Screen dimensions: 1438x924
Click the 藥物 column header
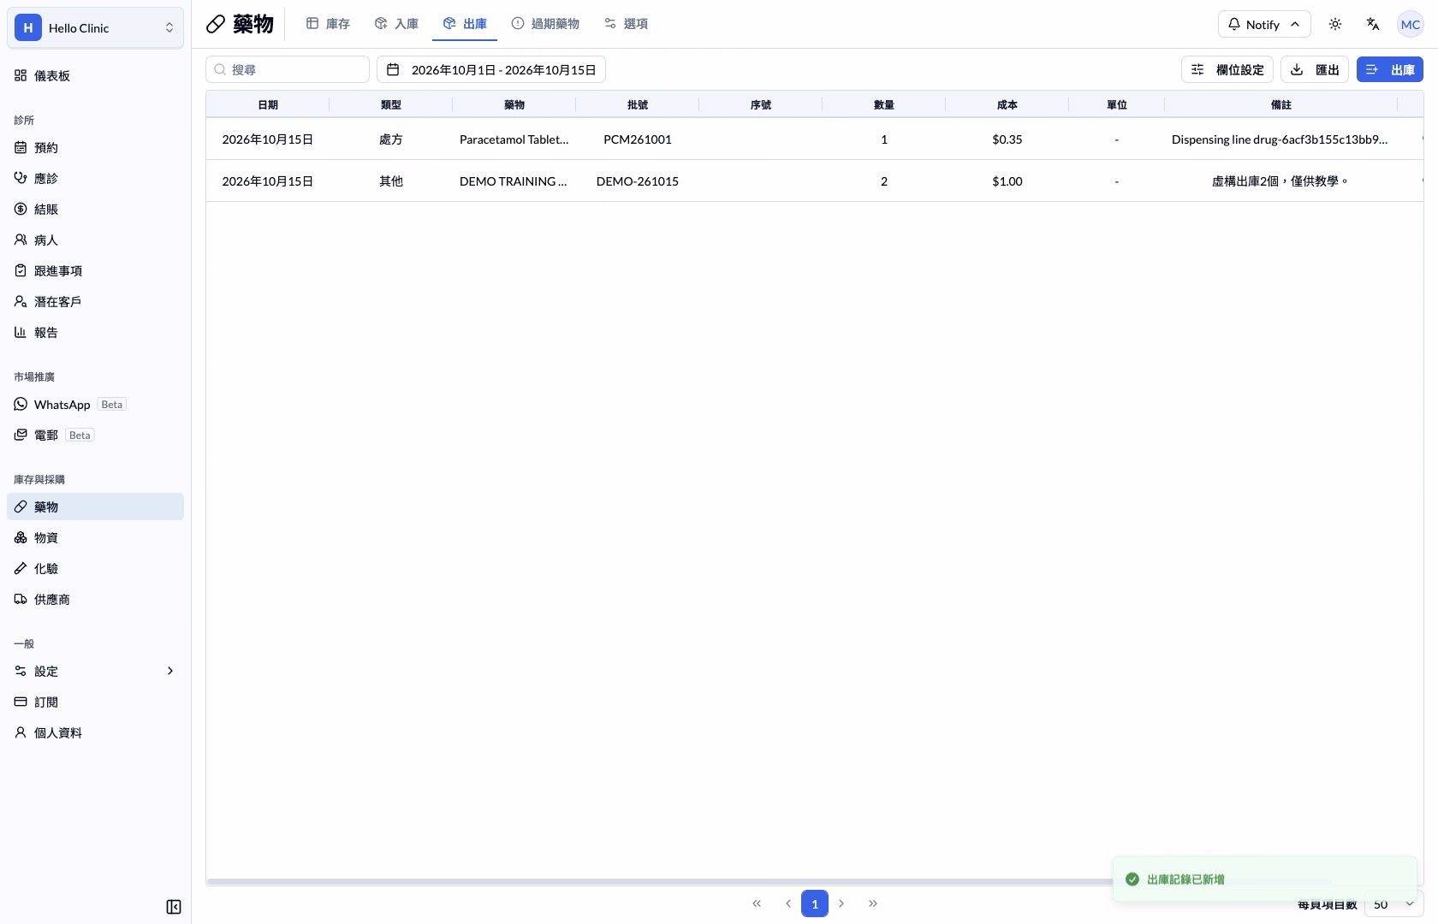(514, 104)
